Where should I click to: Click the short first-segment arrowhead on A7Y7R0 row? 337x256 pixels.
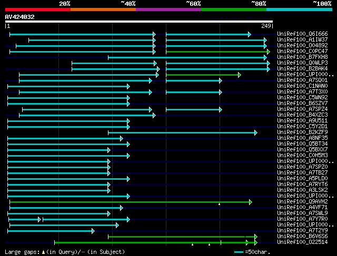(39, 220)
